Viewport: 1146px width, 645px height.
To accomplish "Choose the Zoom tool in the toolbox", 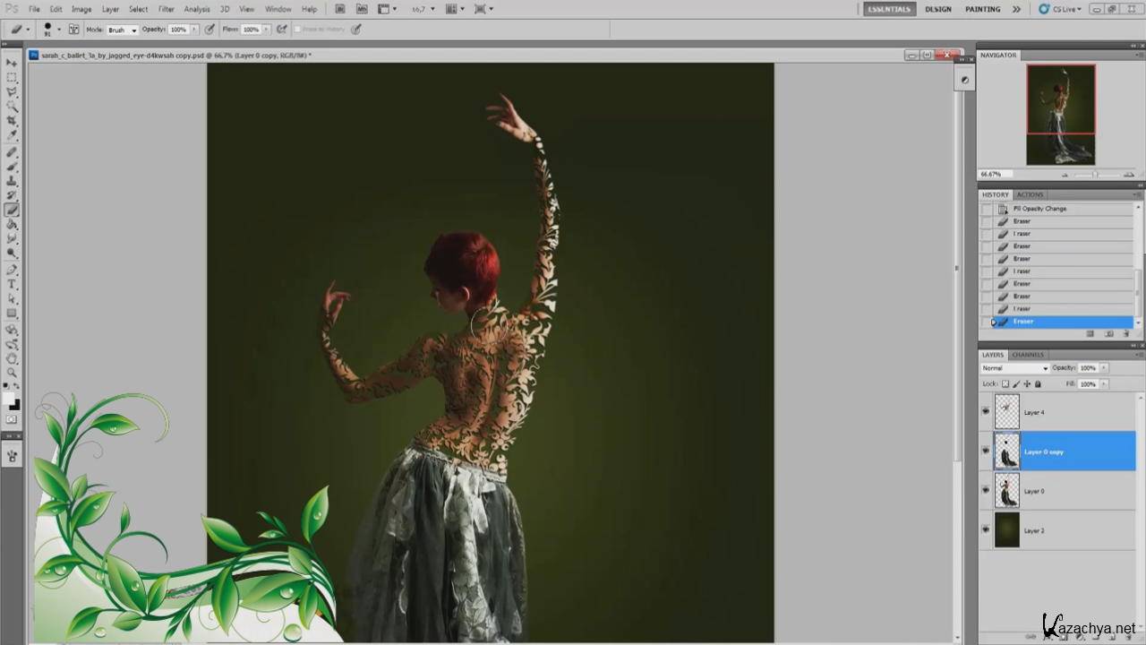I will pos(13,372).
